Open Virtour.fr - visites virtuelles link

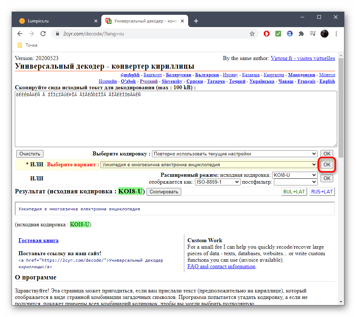(303, 58)
